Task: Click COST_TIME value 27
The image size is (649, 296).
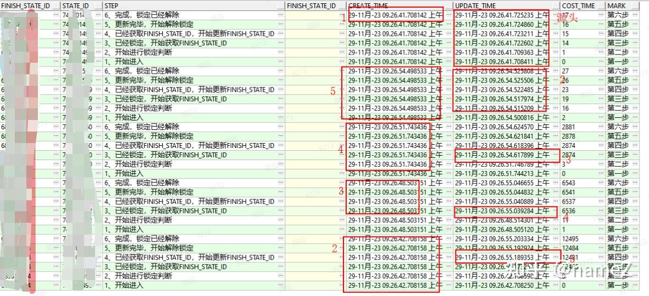Action: (566, 71)
